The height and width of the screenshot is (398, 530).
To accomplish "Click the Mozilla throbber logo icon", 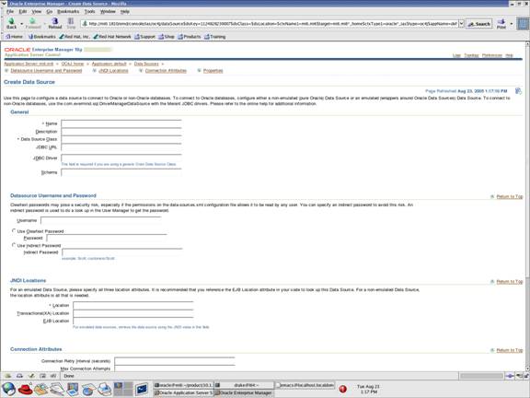I will click(x=523, y=24).
